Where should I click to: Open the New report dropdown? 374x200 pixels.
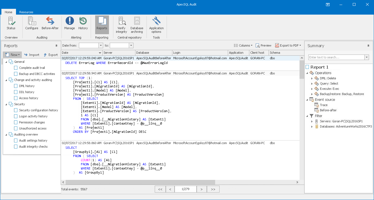12,55
